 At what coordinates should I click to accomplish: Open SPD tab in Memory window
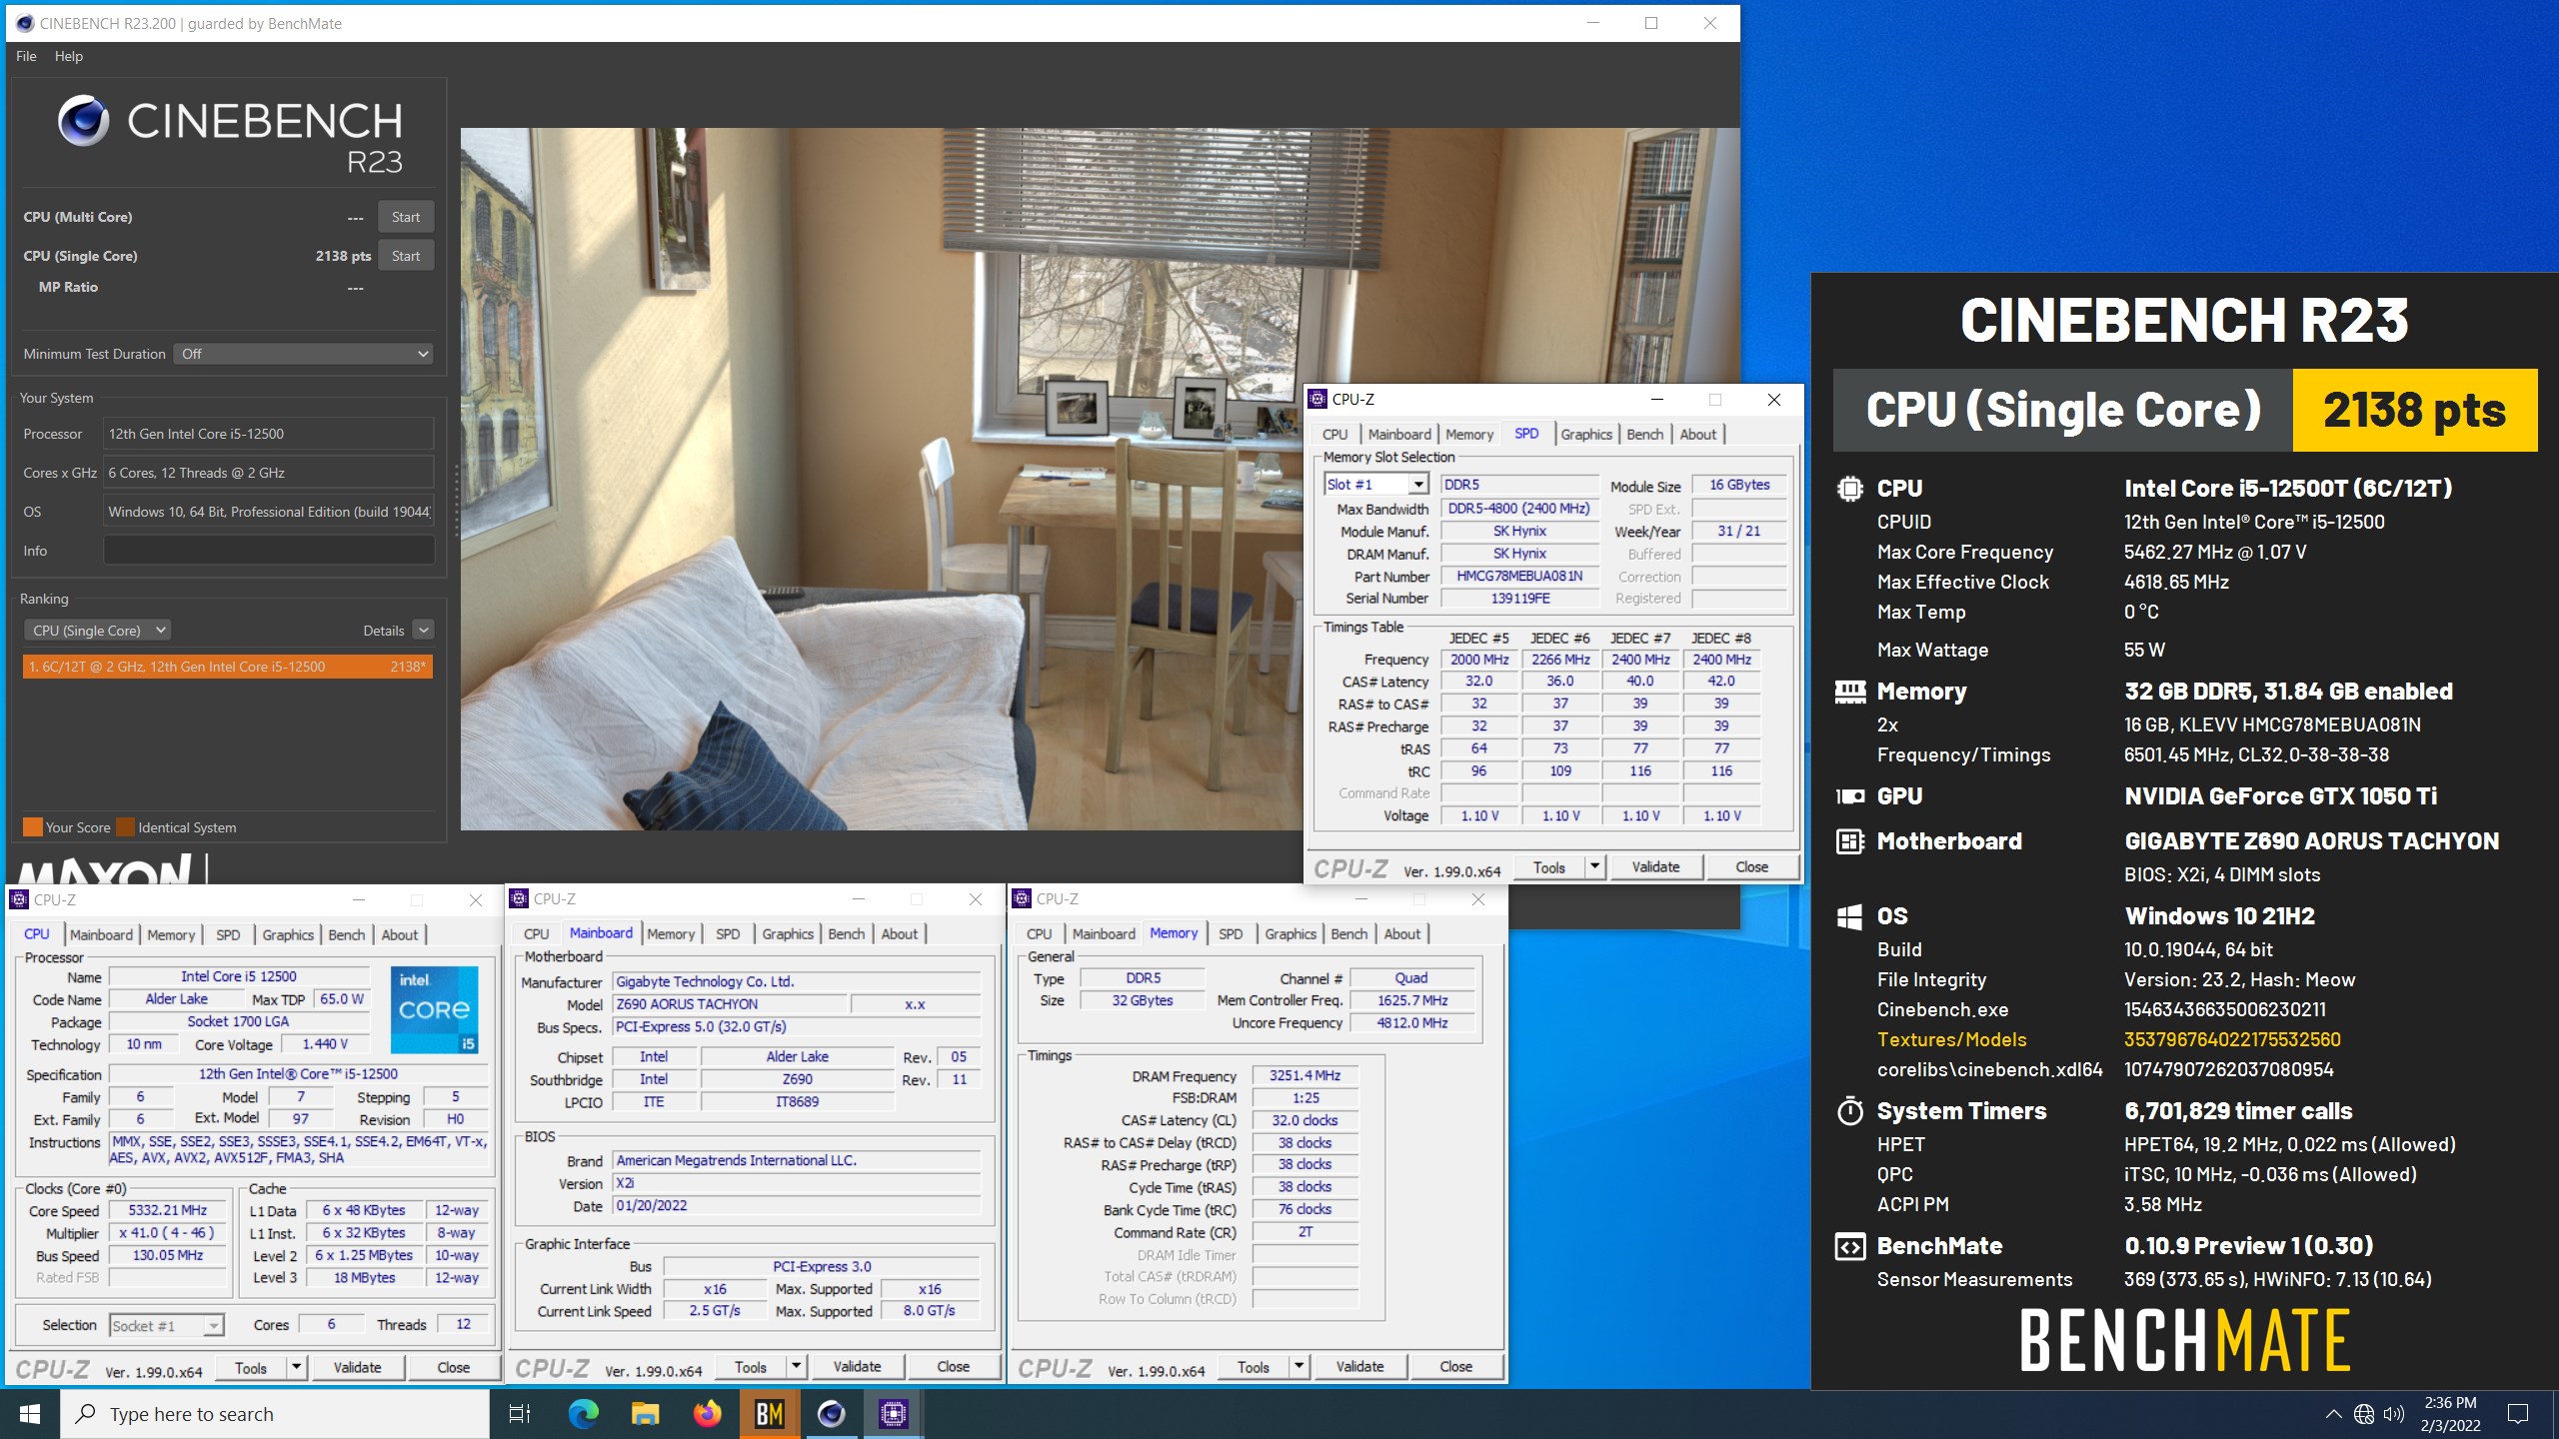pos(1231,933)
